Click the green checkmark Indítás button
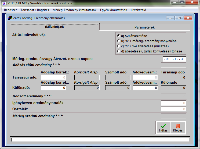The width and height of the screenshot is (200, 149). coord(163,128)
